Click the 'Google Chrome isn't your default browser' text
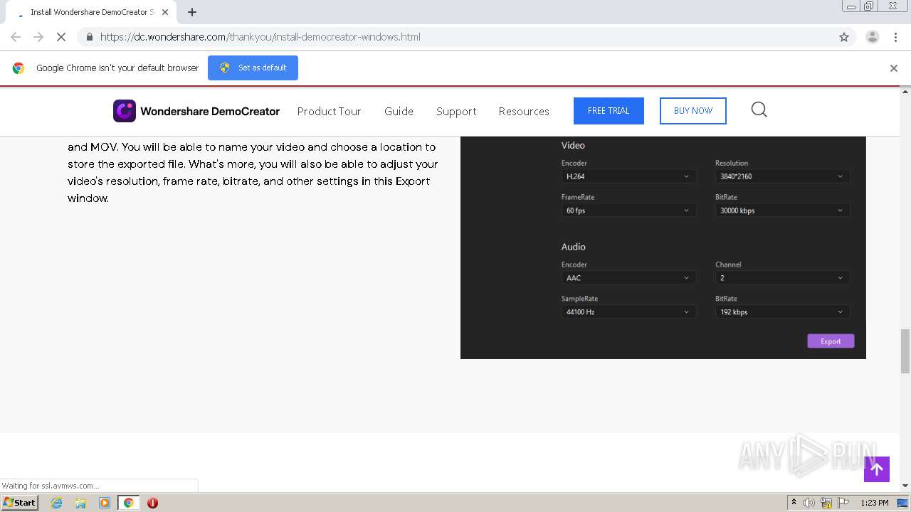 (x=117, y=68)
